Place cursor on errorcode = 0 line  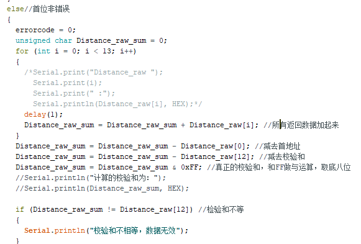[45, 30]
